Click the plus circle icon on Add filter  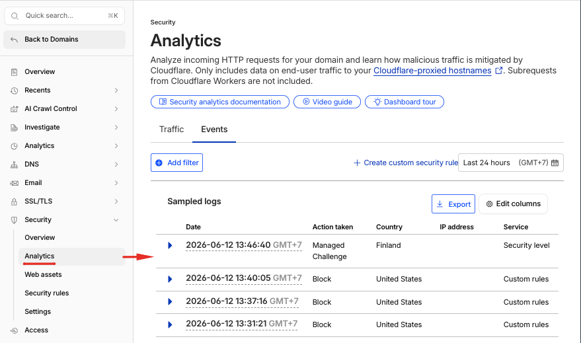click(159, 163)
